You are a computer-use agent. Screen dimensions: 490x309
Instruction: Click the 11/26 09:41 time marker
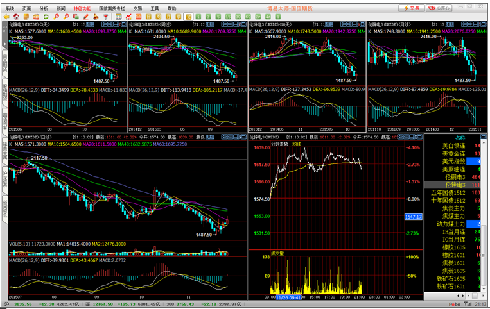[288, 297]
